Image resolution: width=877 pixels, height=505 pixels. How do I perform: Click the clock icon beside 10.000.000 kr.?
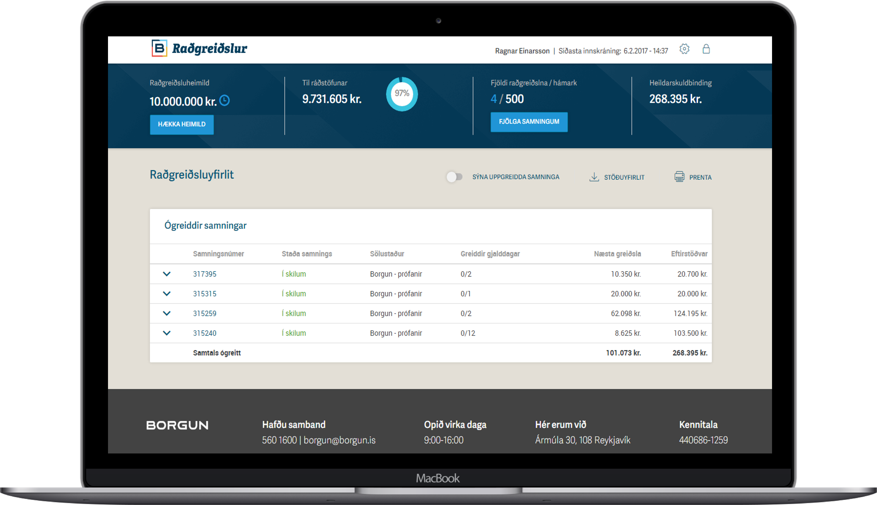224,101
